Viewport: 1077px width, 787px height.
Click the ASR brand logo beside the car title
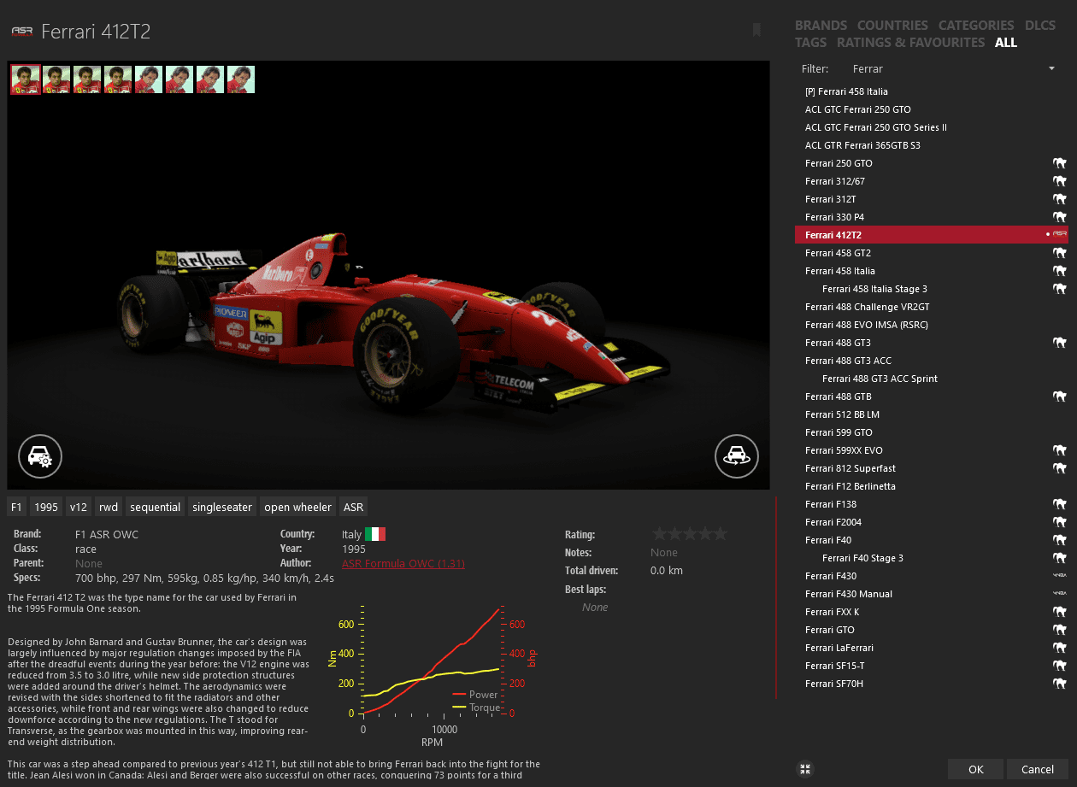[21, 32]
